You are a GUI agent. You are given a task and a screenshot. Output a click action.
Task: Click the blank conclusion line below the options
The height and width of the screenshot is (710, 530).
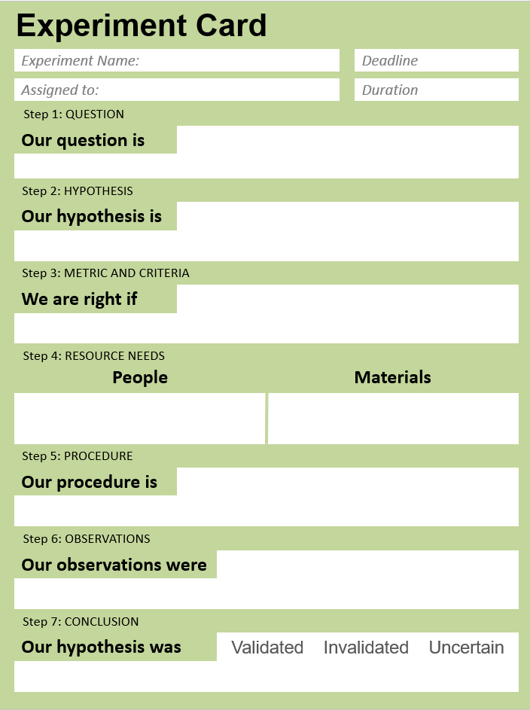pyautogui.click(x=267, y=676)
